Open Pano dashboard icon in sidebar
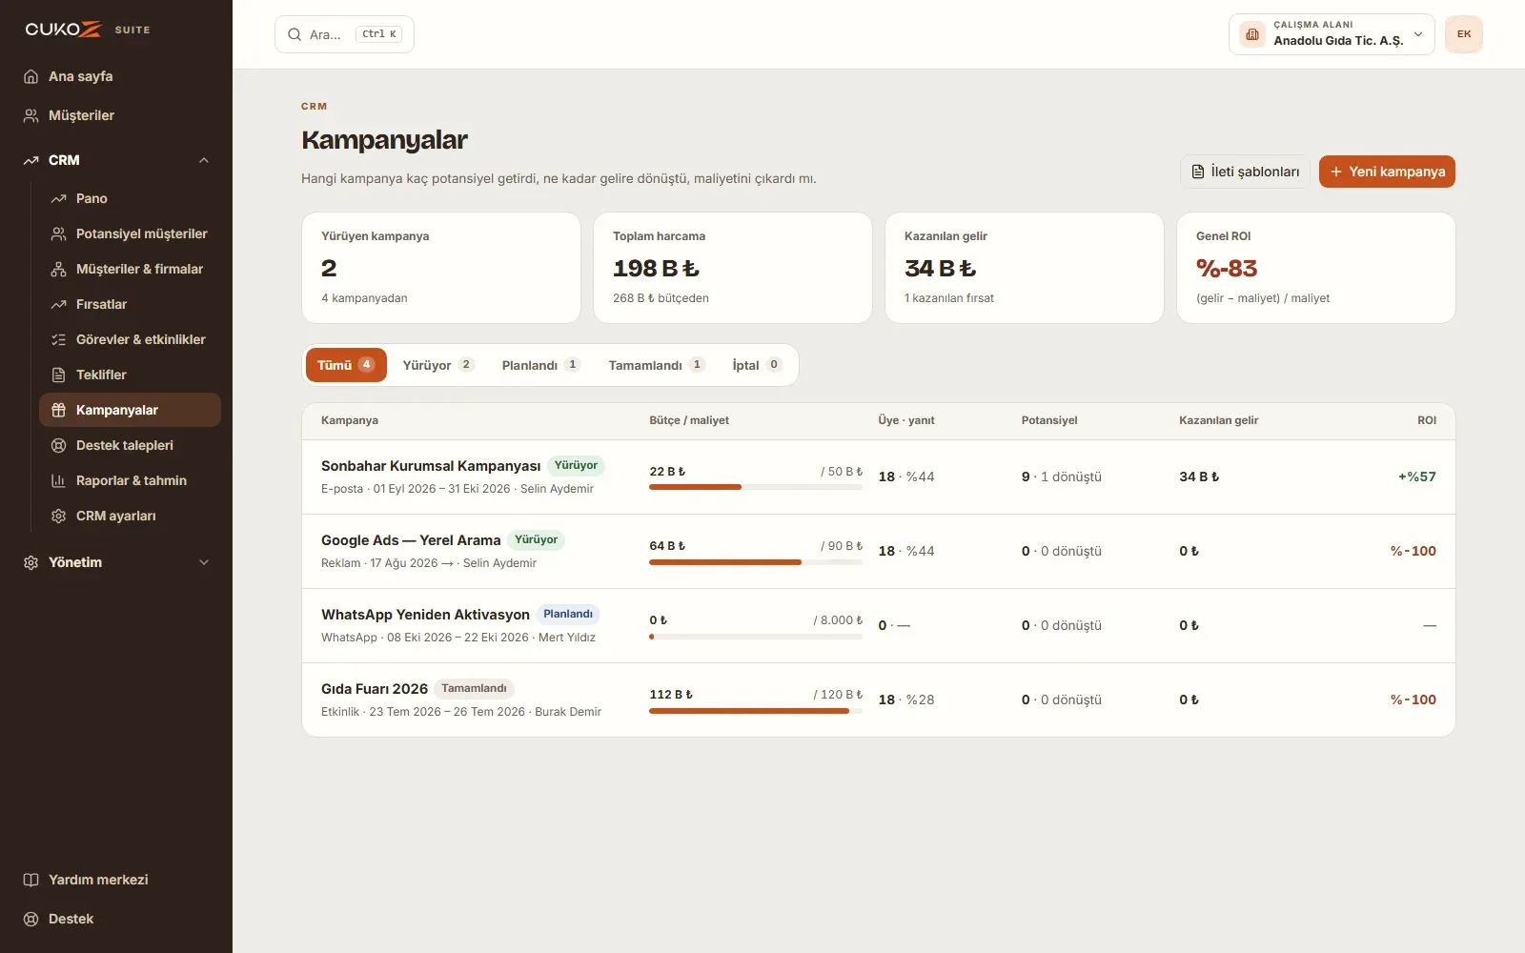This screenshot has height=953, width=1525. (x=58, y=198)
